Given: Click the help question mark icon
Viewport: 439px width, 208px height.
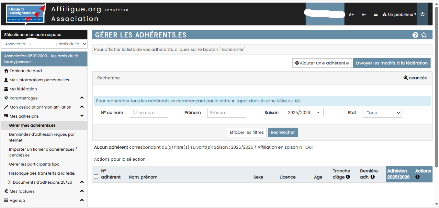Looking at the screenshot, I should 415,35.
